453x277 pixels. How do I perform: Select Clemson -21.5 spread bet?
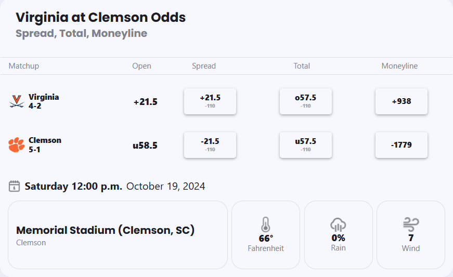click(x=210, y=144)
